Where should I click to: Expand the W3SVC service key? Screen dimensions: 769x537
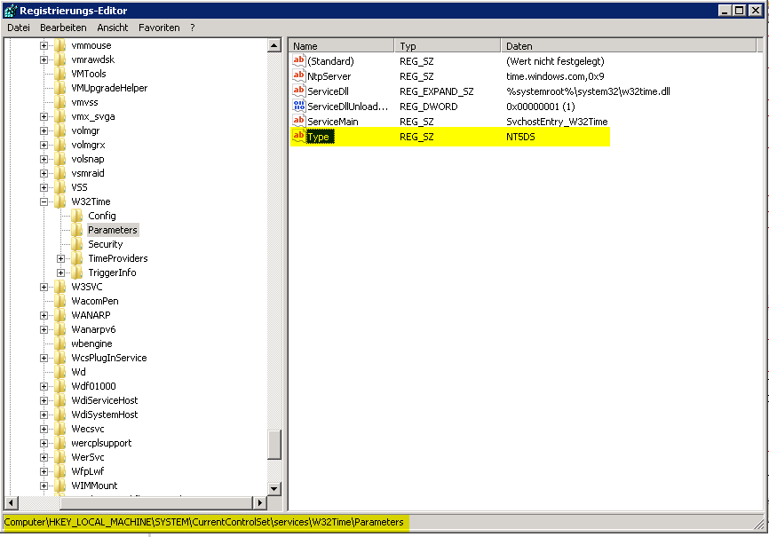pos(44,287)
